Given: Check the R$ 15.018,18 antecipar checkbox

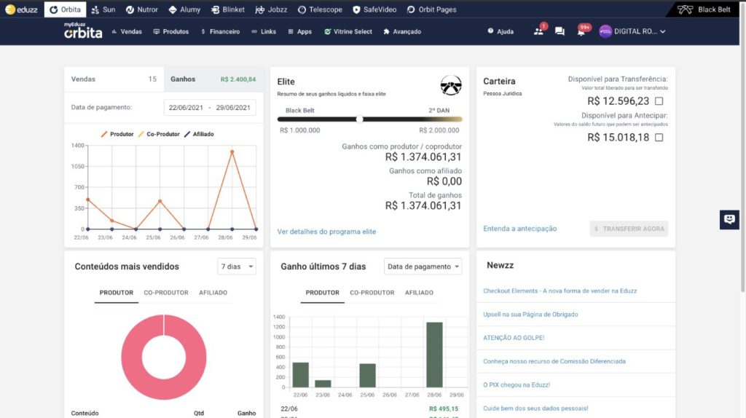Looking at the screenshot, I should pyautogui.click(x=659, y=138).
